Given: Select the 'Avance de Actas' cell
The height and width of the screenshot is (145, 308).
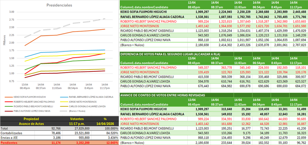Looking at the screenshot, I should (x=31, y=123).
